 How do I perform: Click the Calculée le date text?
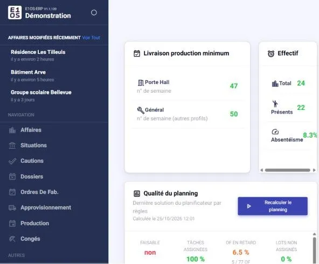tap(164, 219)
